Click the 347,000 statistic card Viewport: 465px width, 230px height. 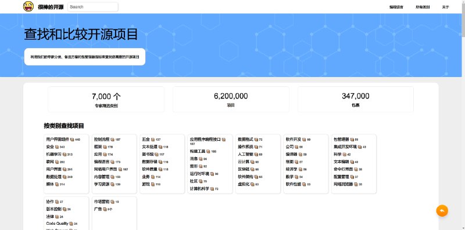pyautogui.click(x=356, y=99)
